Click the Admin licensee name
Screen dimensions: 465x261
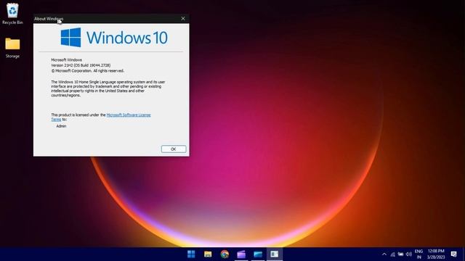point(61,126)
